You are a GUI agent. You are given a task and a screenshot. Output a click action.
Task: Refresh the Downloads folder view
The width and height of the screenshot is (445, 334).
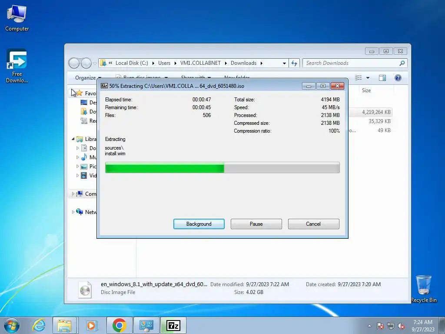294,63
